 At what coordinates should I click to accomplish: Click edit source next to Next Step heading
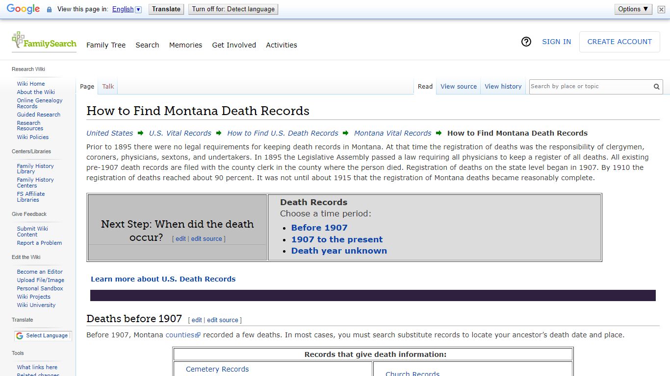pos(206,239)
